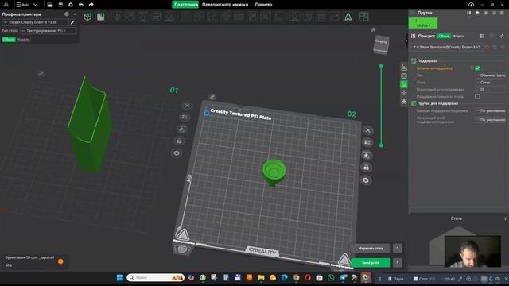Switch left panel toggle to Objects
Screen dimensions: 509x286
click(x=23, y=40)
